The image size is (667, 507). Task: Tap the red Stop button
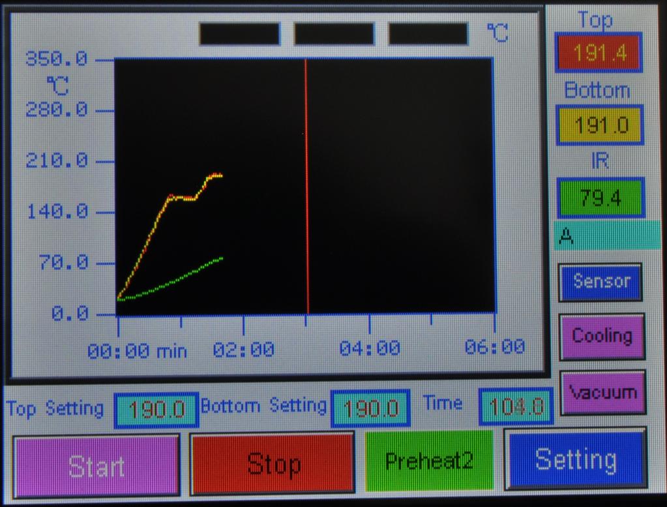point(273,463)
